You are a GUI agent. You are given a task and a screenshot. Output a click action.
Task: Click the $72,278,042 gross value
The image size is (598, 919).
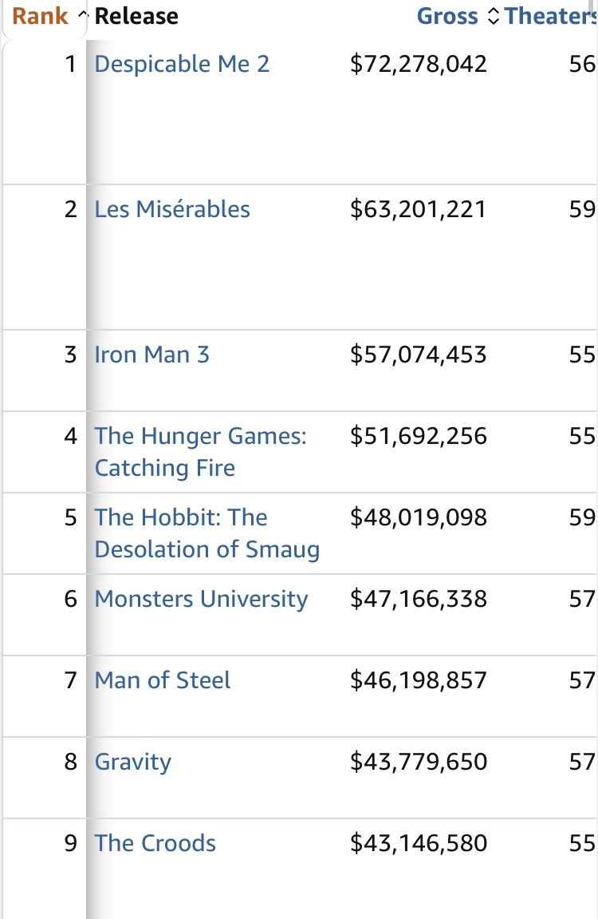click(x=419, y=64)
